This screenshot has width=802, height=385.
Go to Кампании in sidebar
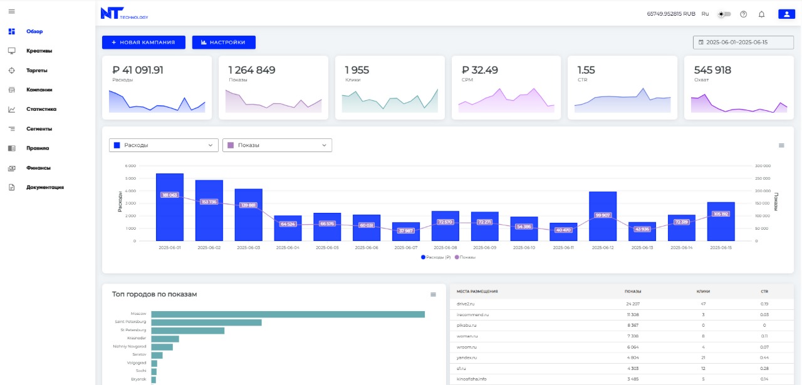39,90
